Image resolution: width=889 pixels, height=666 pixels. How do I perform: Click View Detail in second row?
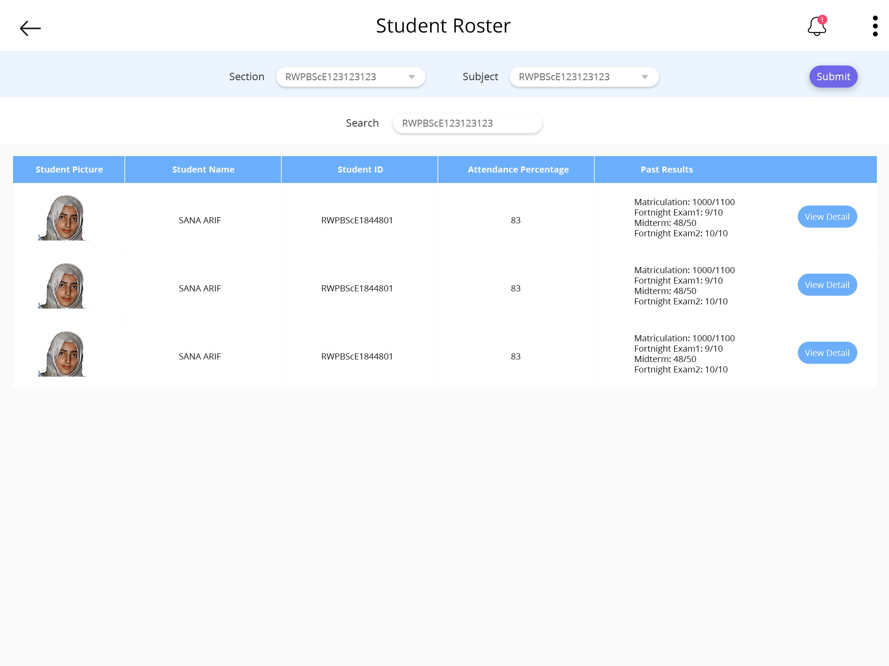tap(827, 285)
